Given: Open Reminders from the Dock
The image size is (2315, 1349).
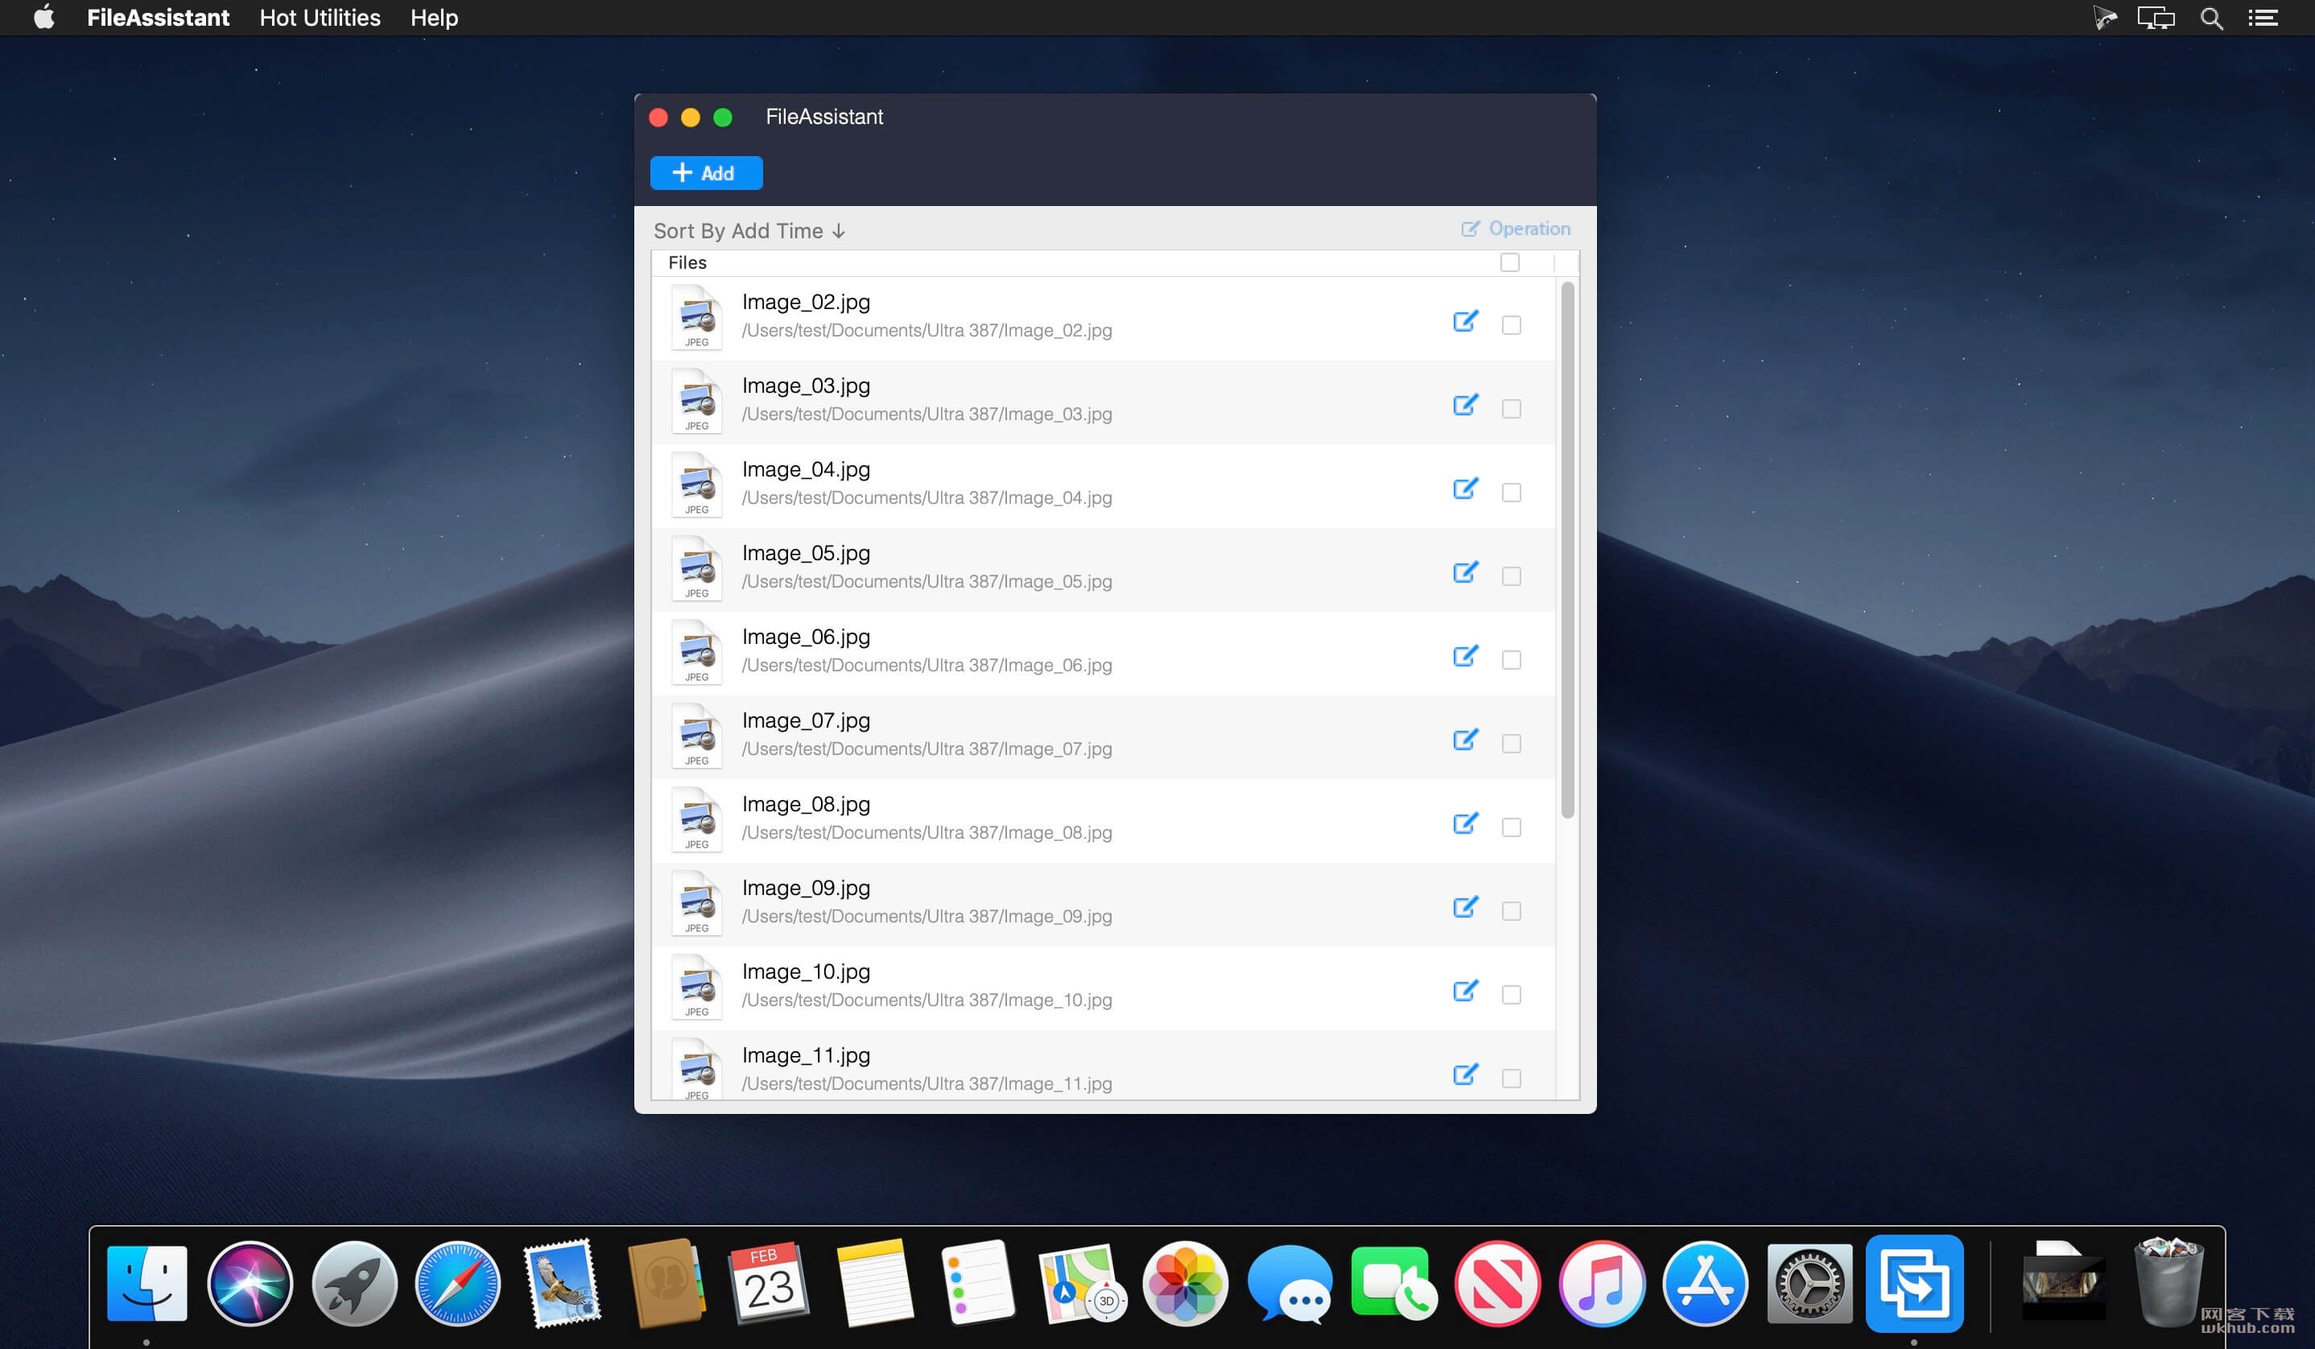Looking at the screenshot, I should coord(977,1283).
